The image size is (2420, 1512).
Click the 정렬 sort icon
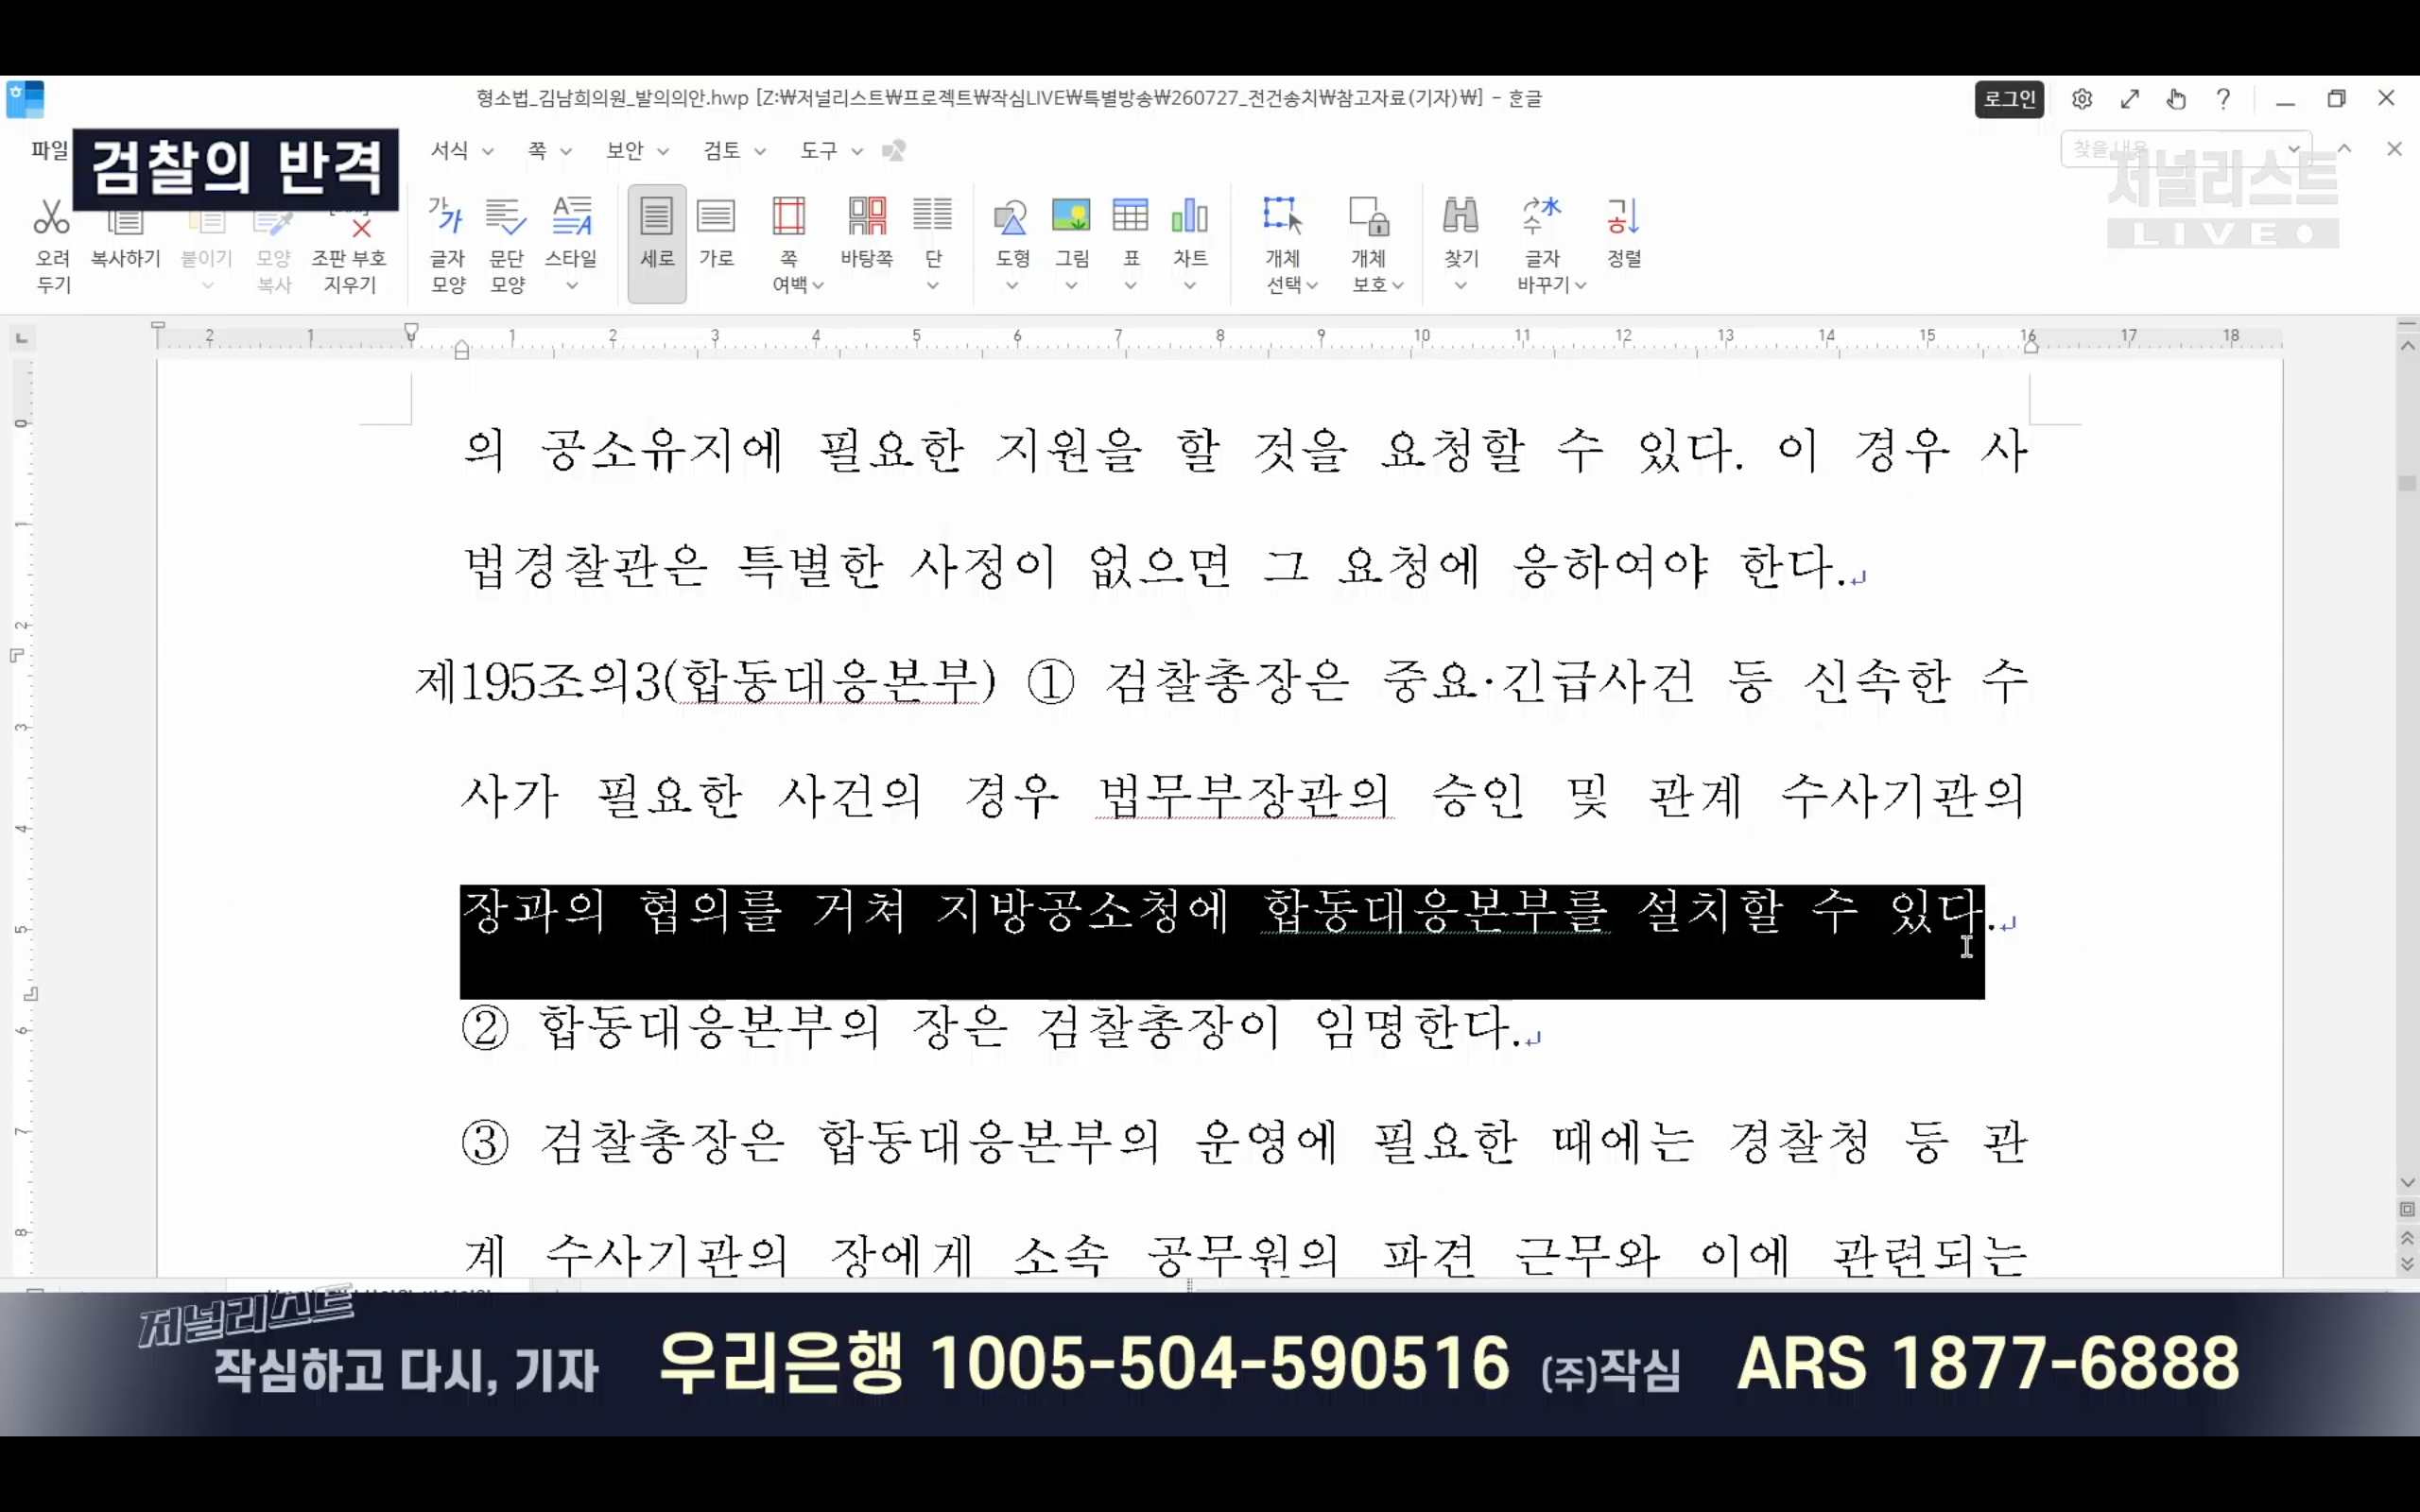click(x=1624, y=216)
